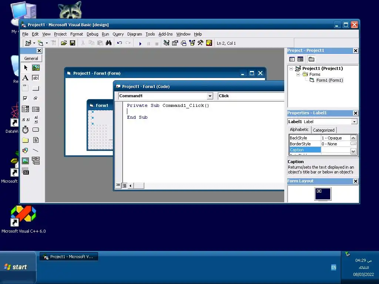Open the File menu
379x284 pixels.
click(25, 34)
